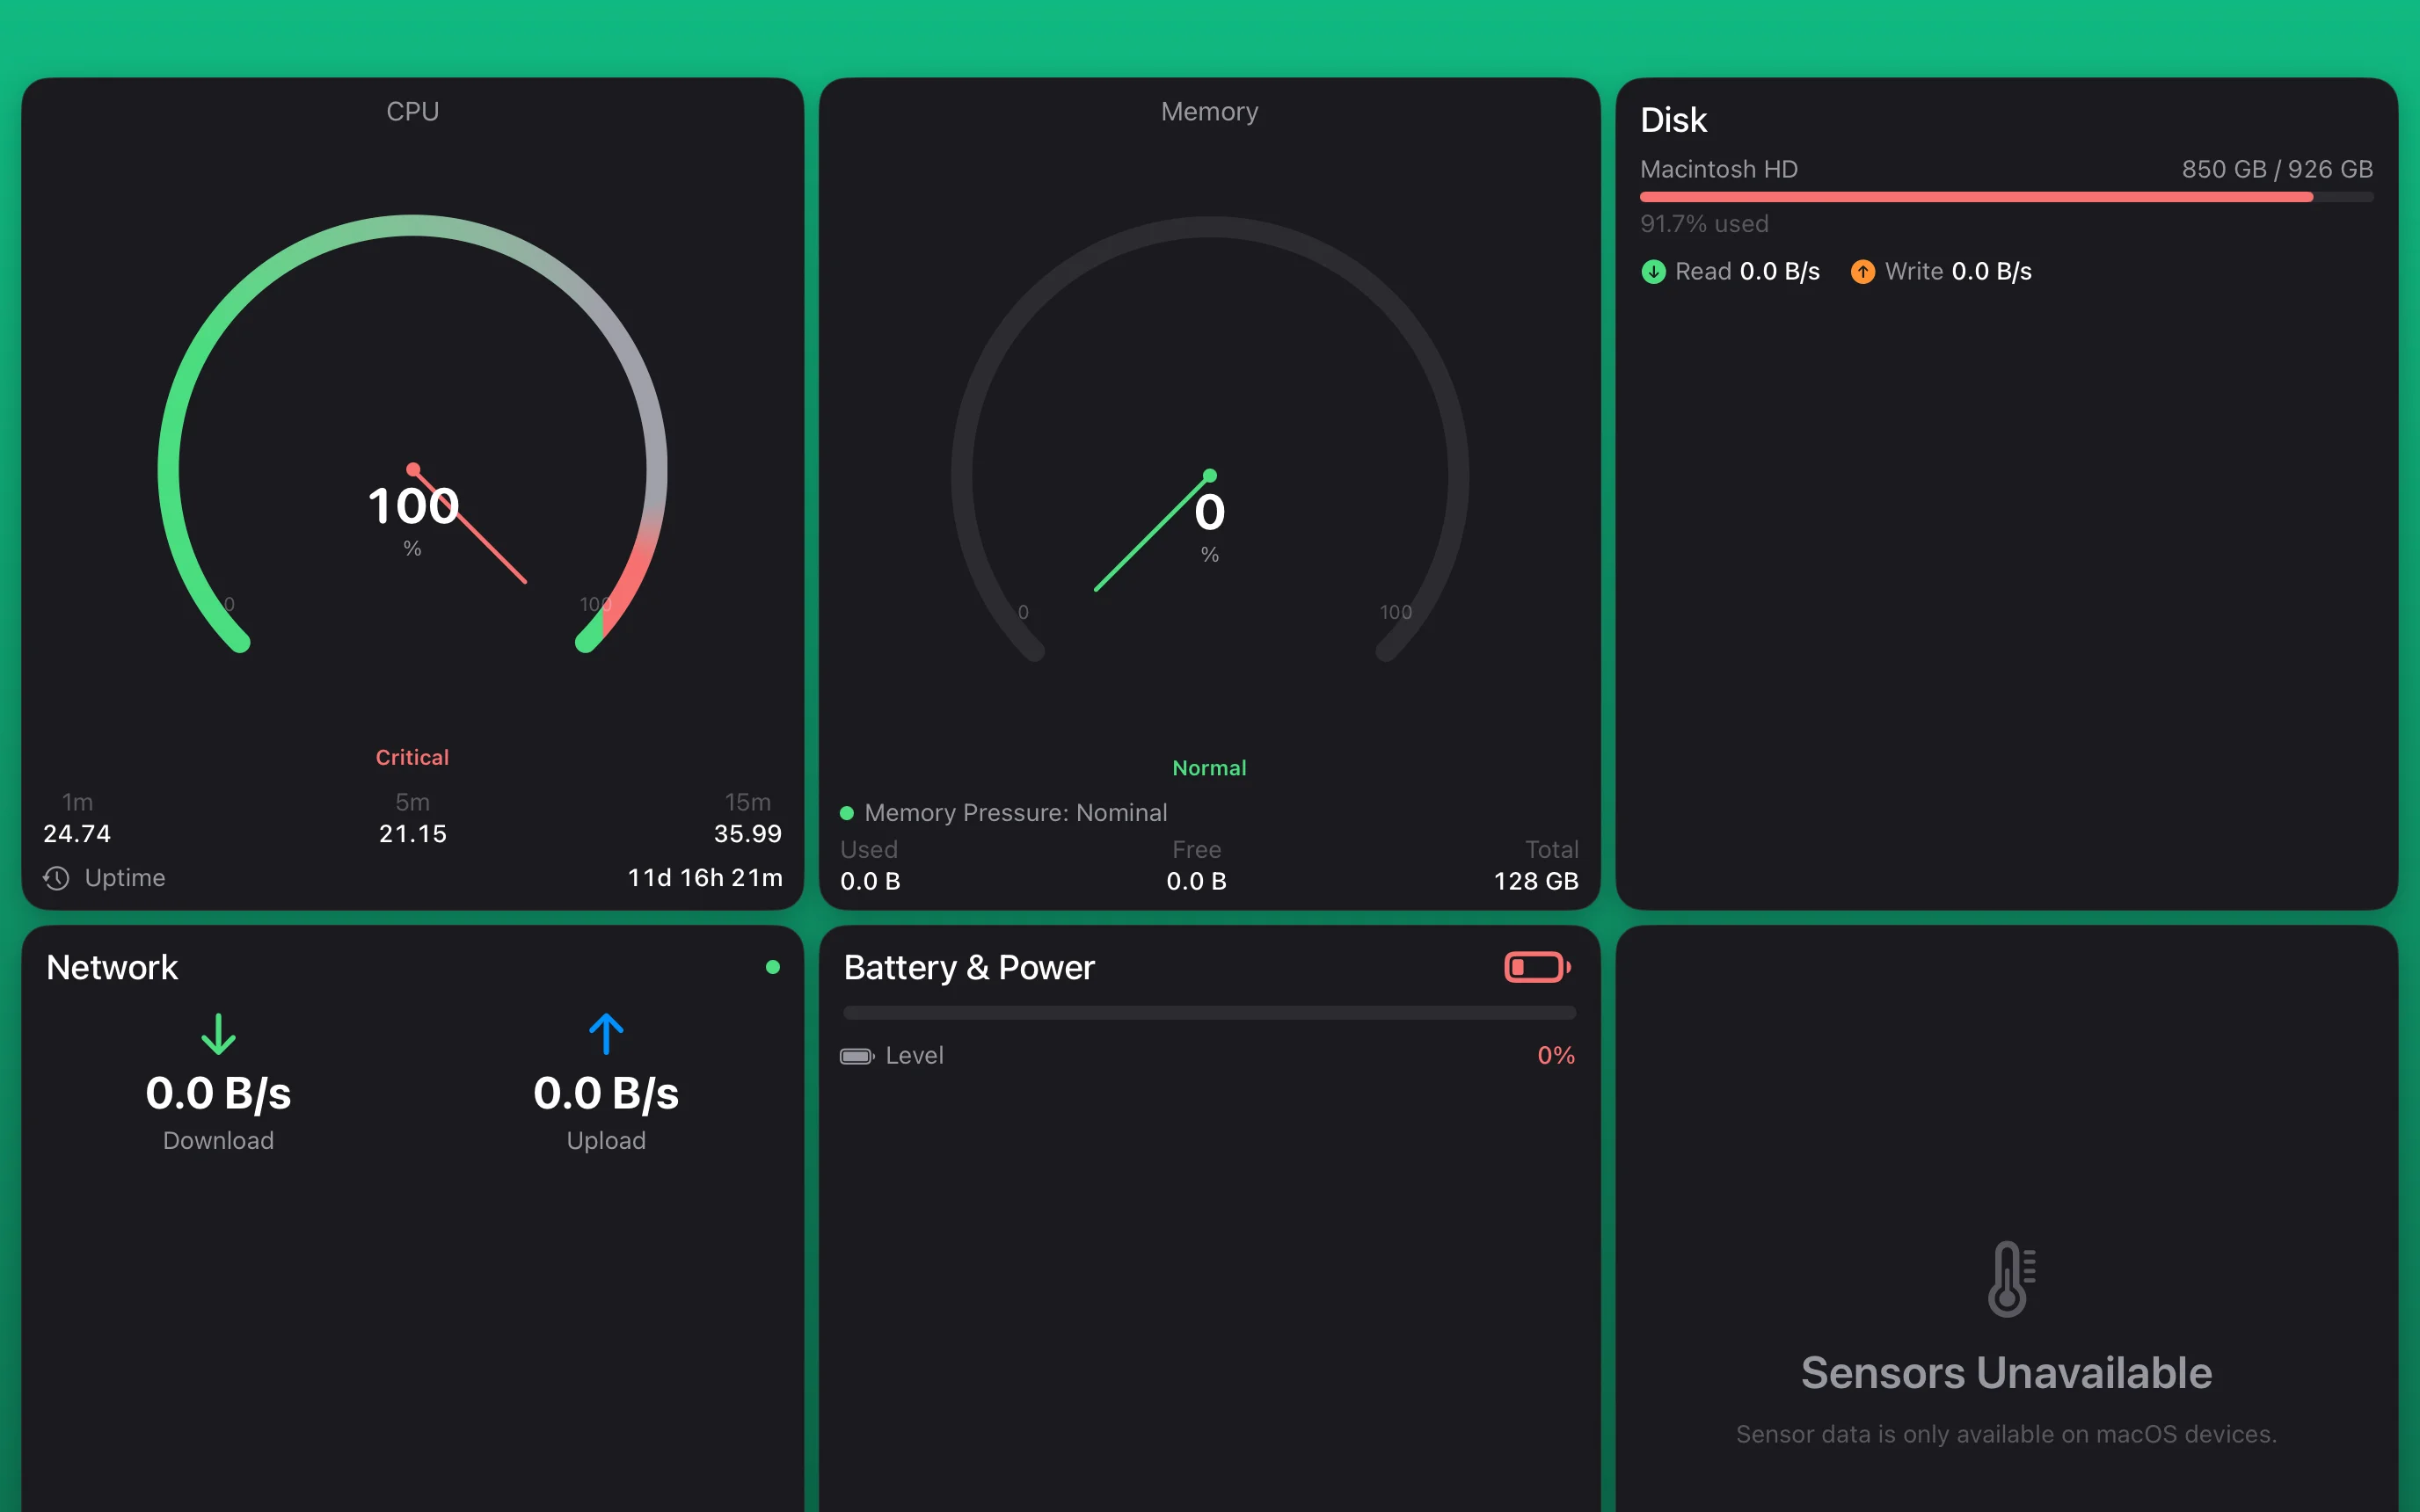
Task: Click the Read 0.0 B/s value
Action: (x=1779, y=271)
